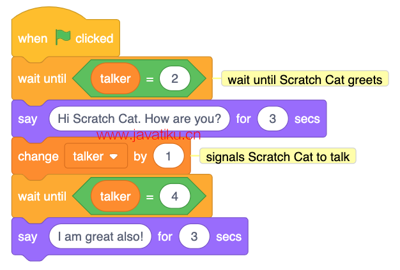Click the first 'wait until' block label
The image size is (400, 270).
[x=42, y=78]
